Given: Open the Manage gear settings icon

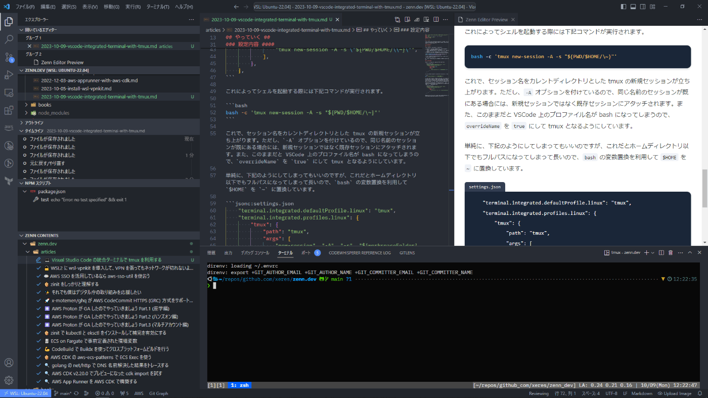Looking at the screenshot, I should tap(9, 380).
